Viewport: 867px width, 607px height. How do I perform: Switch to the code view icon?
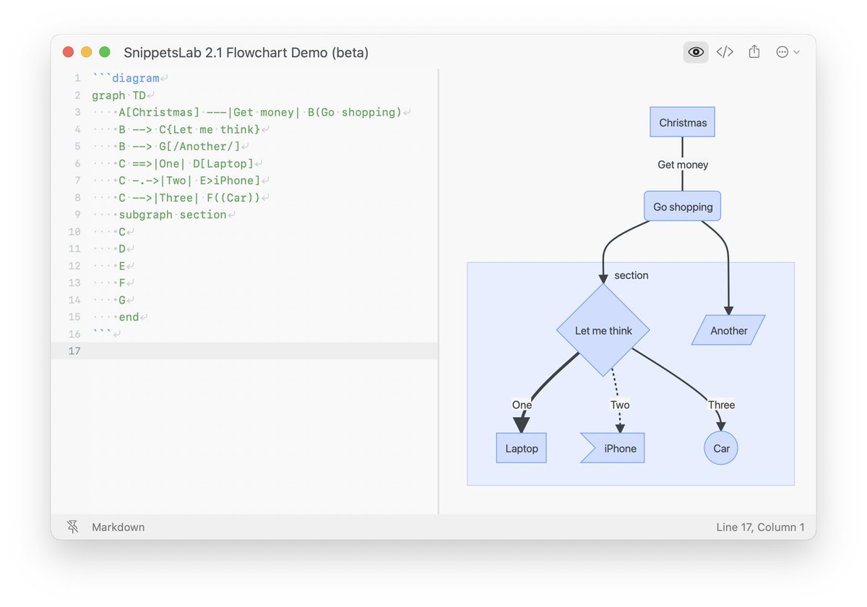[725, 52]
